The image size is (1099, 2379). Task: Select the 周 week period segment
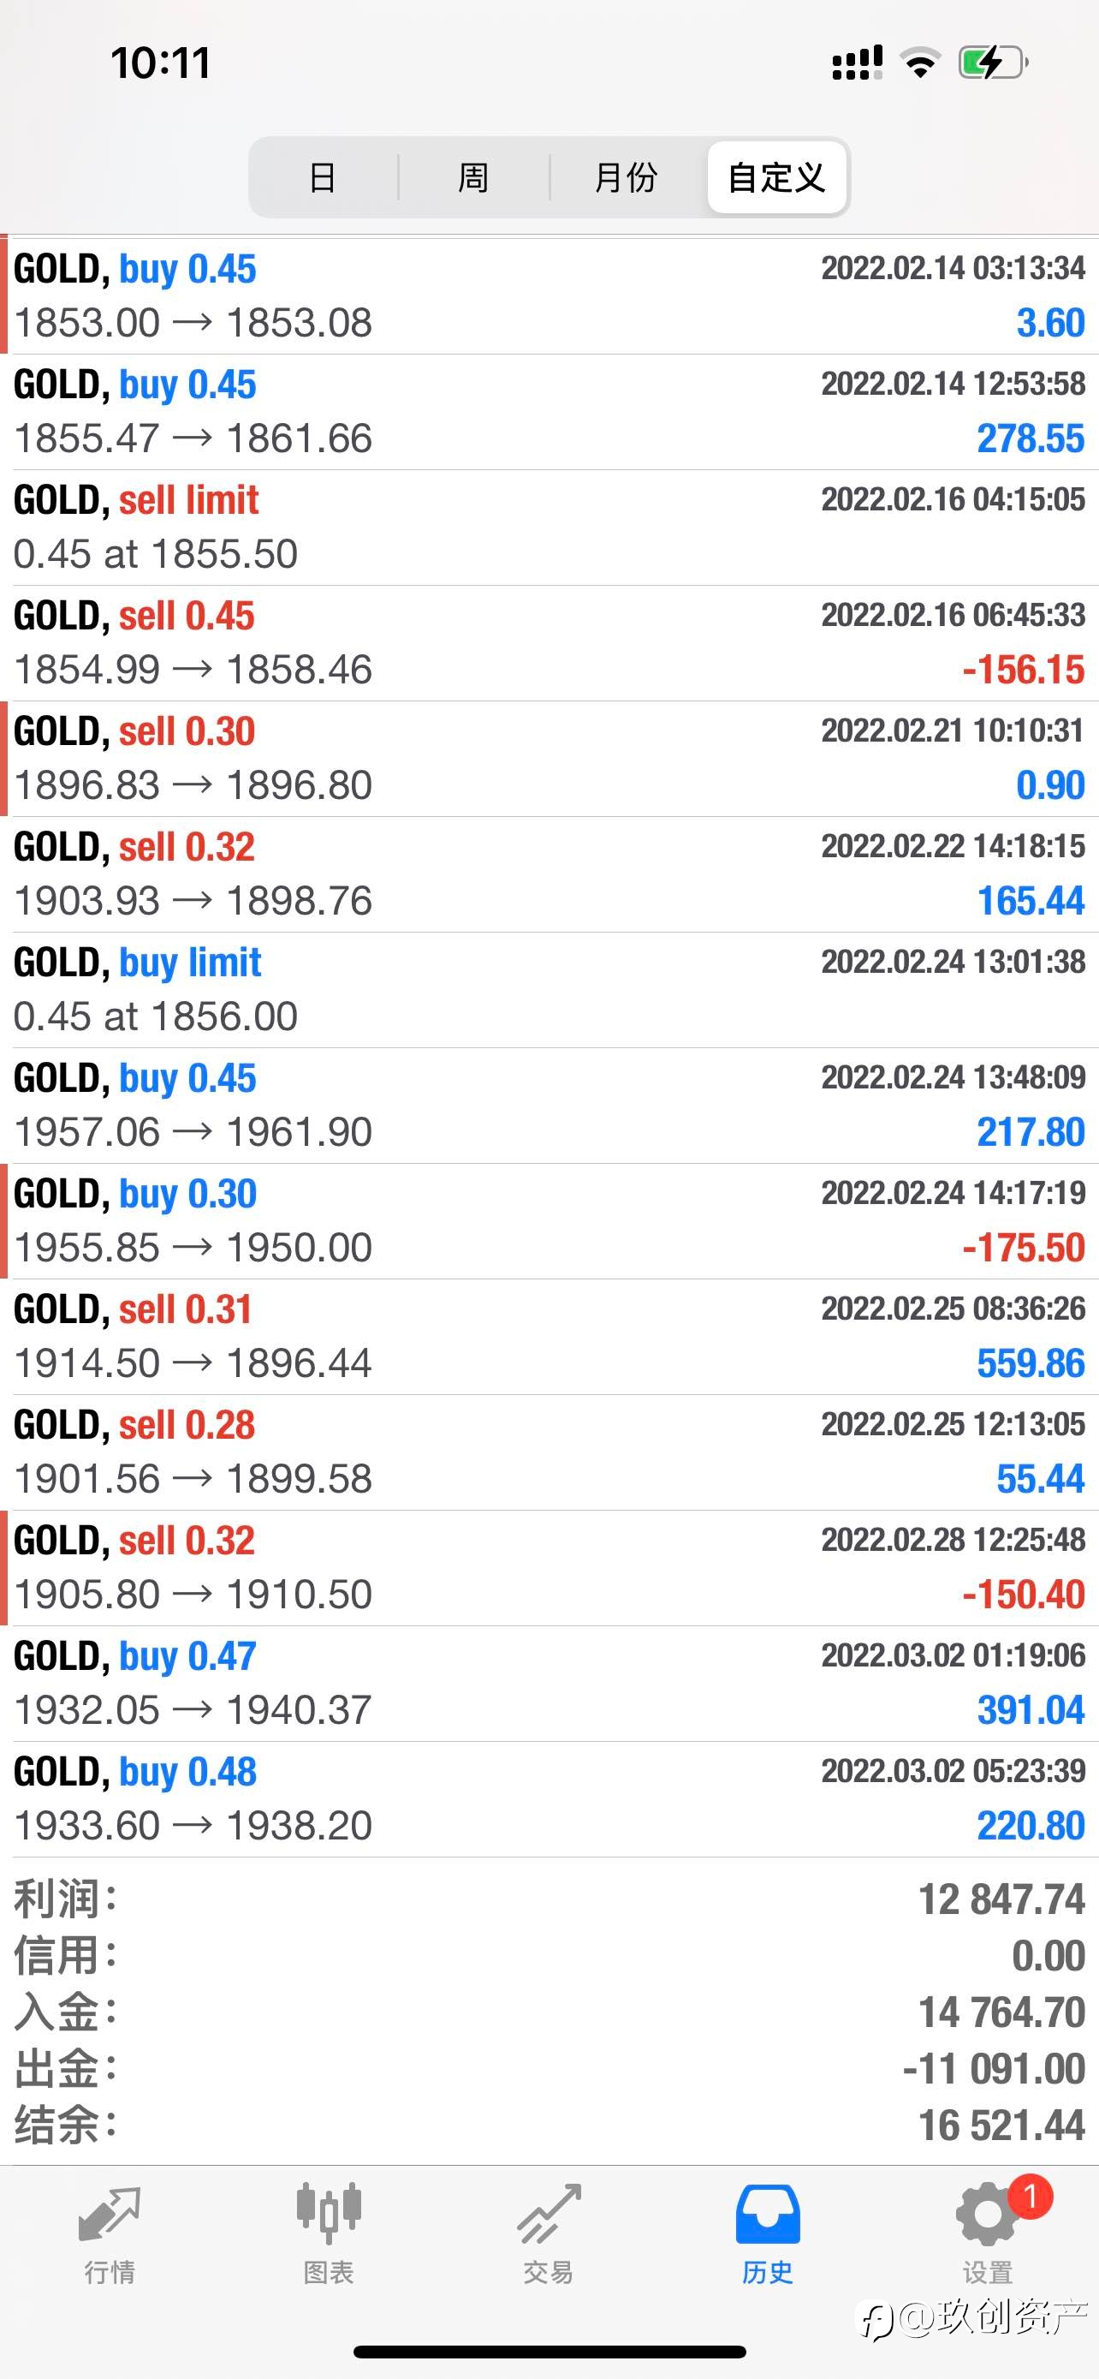coord(473,177)
